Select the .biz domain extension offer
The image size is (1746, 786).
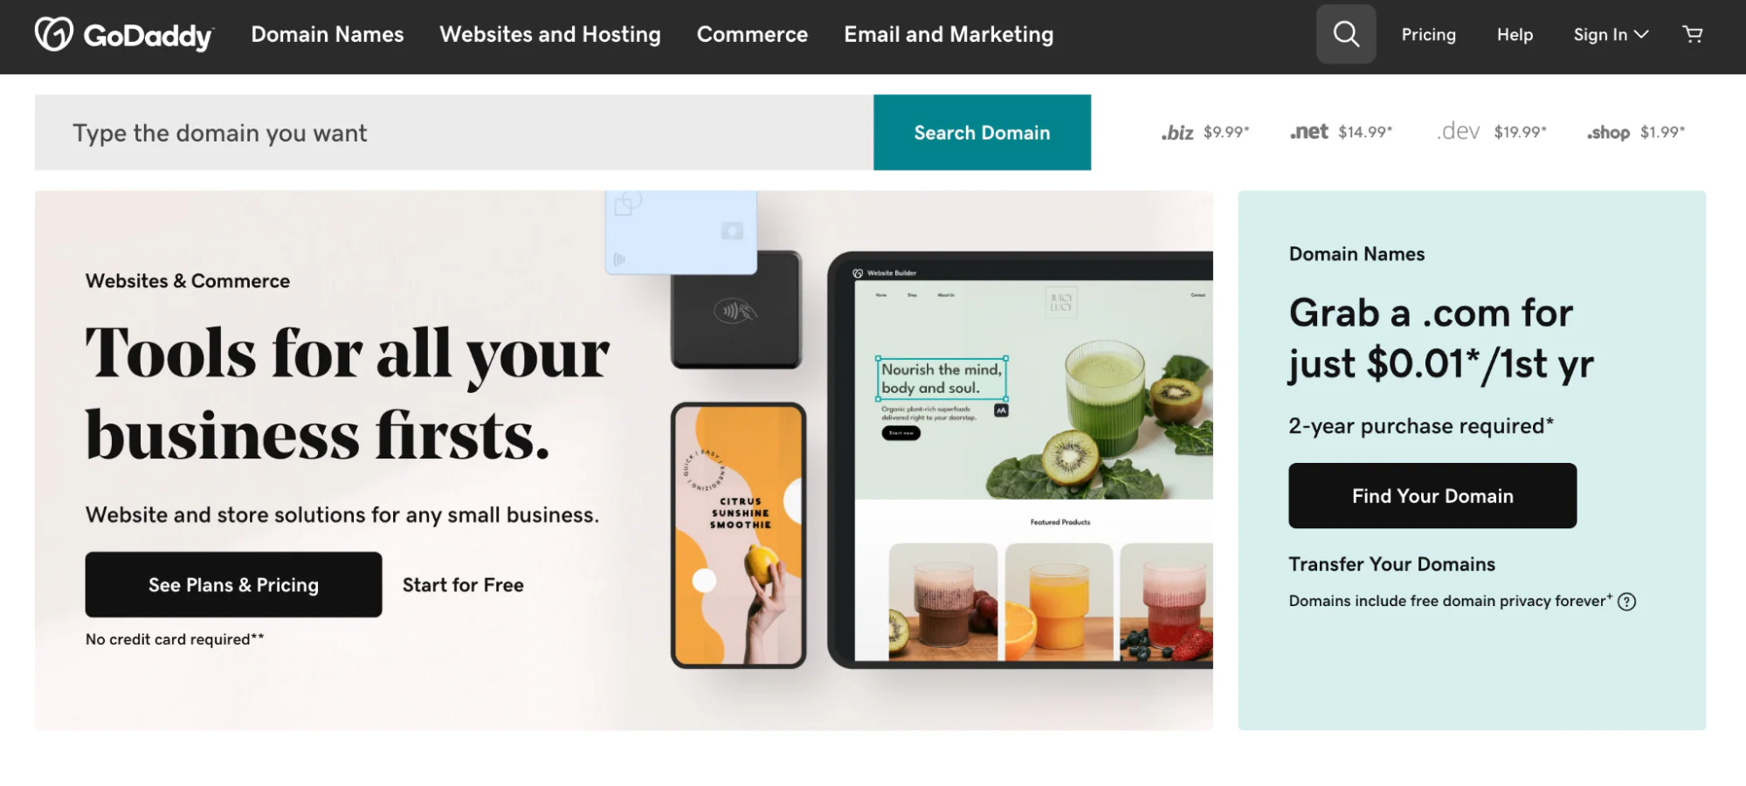coord(1205,132)
